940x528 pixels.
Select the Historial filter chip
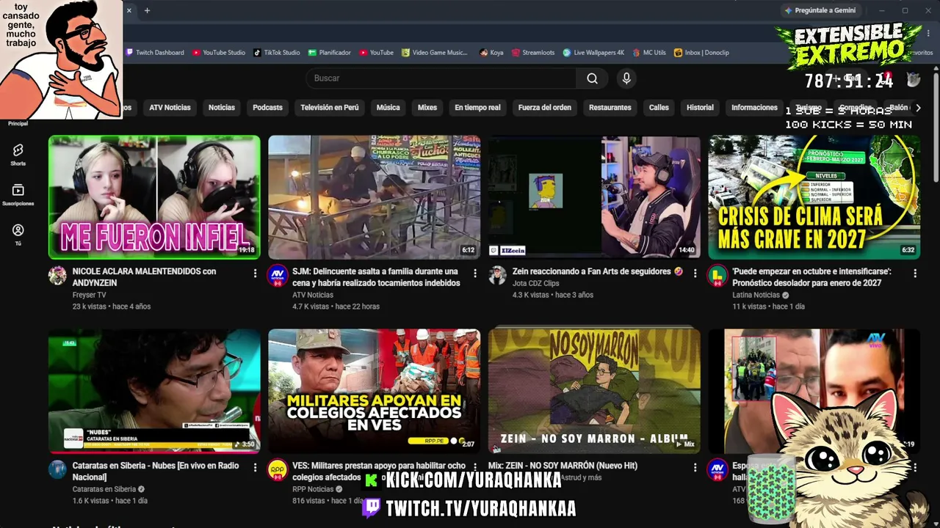pyautogui.click(x=700, y=108)
